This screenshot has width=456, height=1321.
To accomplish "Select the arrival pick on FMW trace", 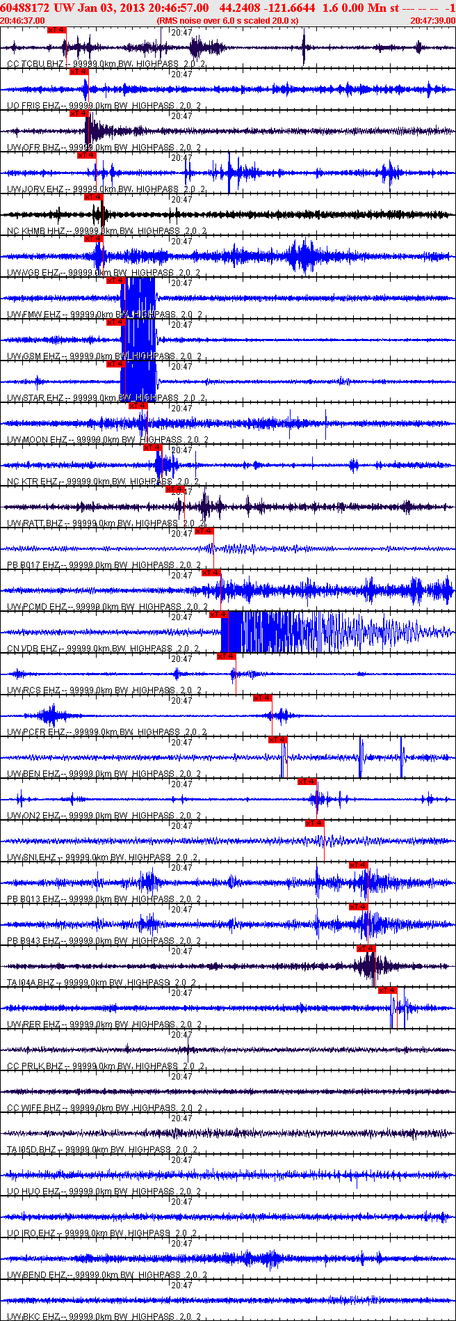I will 116,280.
